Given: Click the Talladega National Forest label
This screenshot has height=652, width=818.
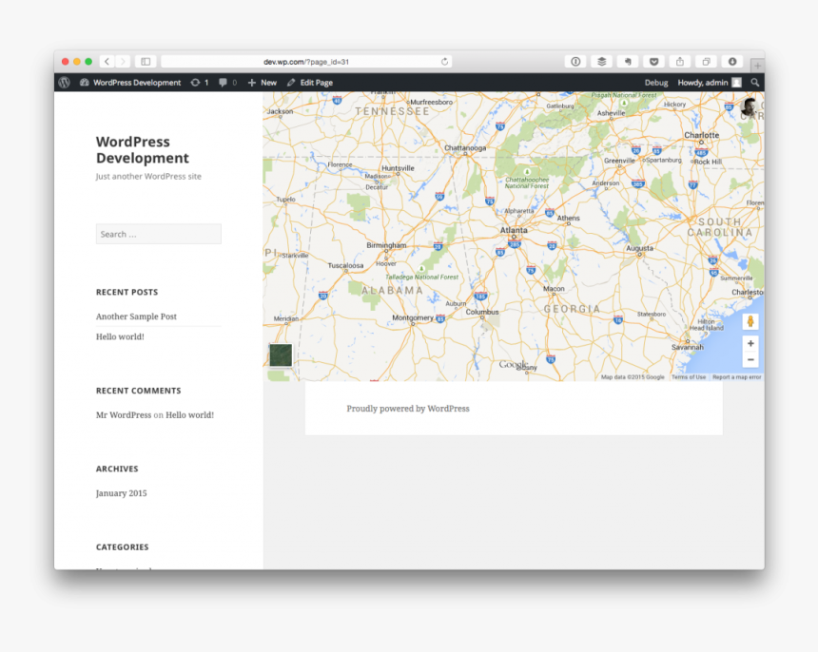Looking at the screenshot, I should 422,277.
